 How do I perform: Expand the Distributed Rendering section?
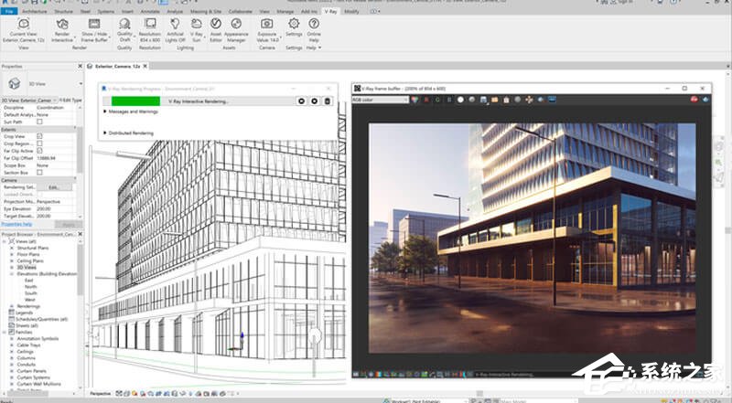click(128, 133)
